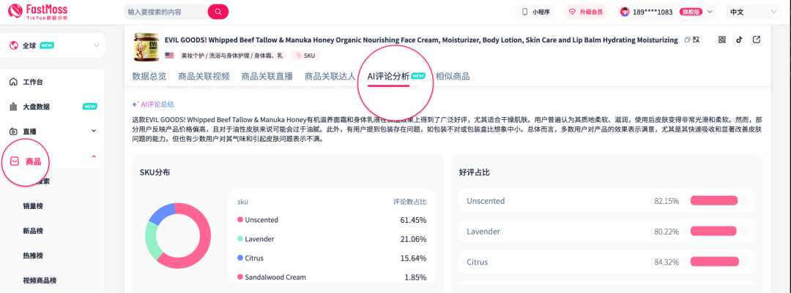Click the sparkle icon beside AI评论总结
The image size is (791, 293).
pyautogui.click(x=135, y=104)
